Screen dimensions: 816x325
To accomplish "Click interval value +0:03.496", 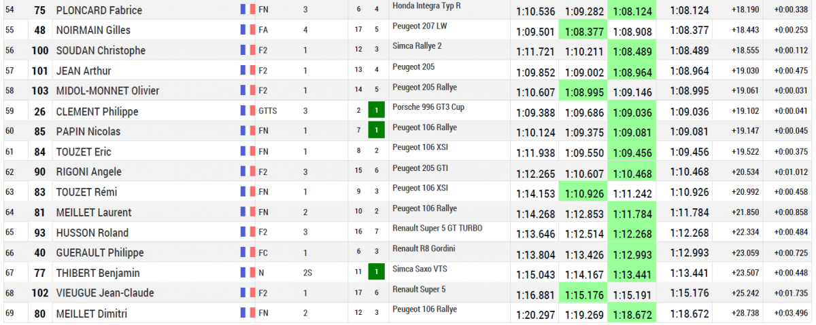I will pos(790,314).
